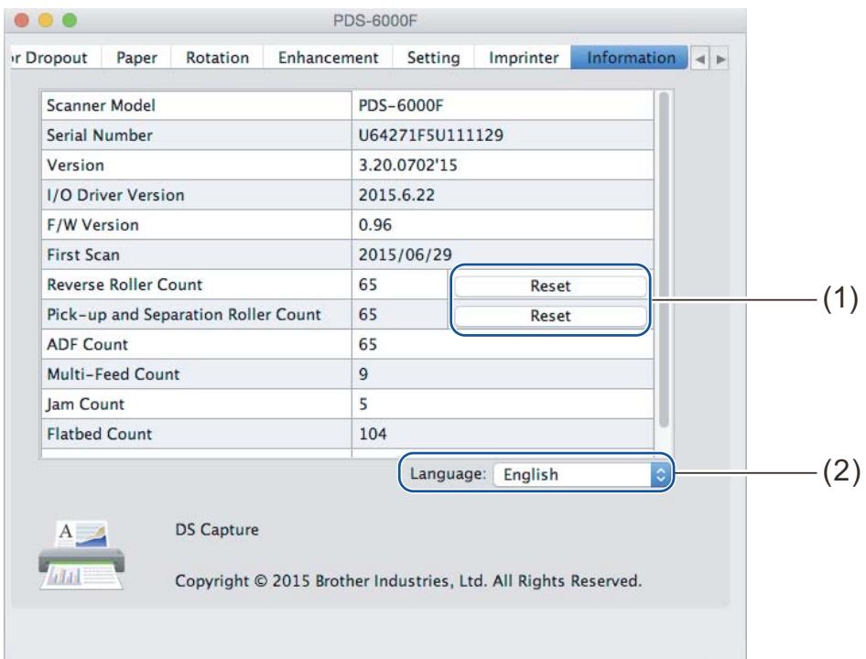Click F/W Version value 0.96

(x=375, y=225)
